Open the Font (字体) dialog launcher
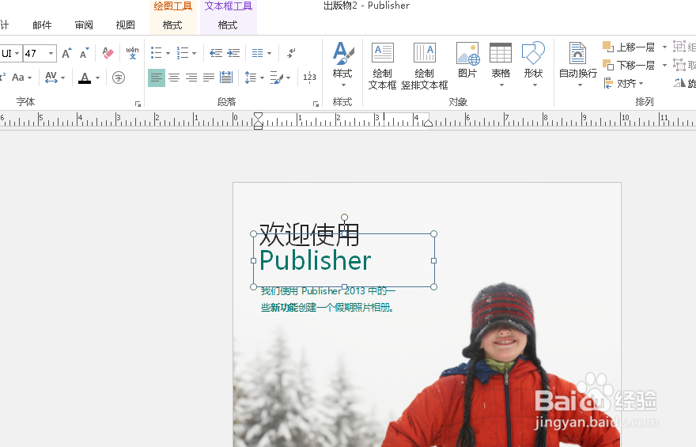This screenshot has height=447, width=696. tap(138, 104)
